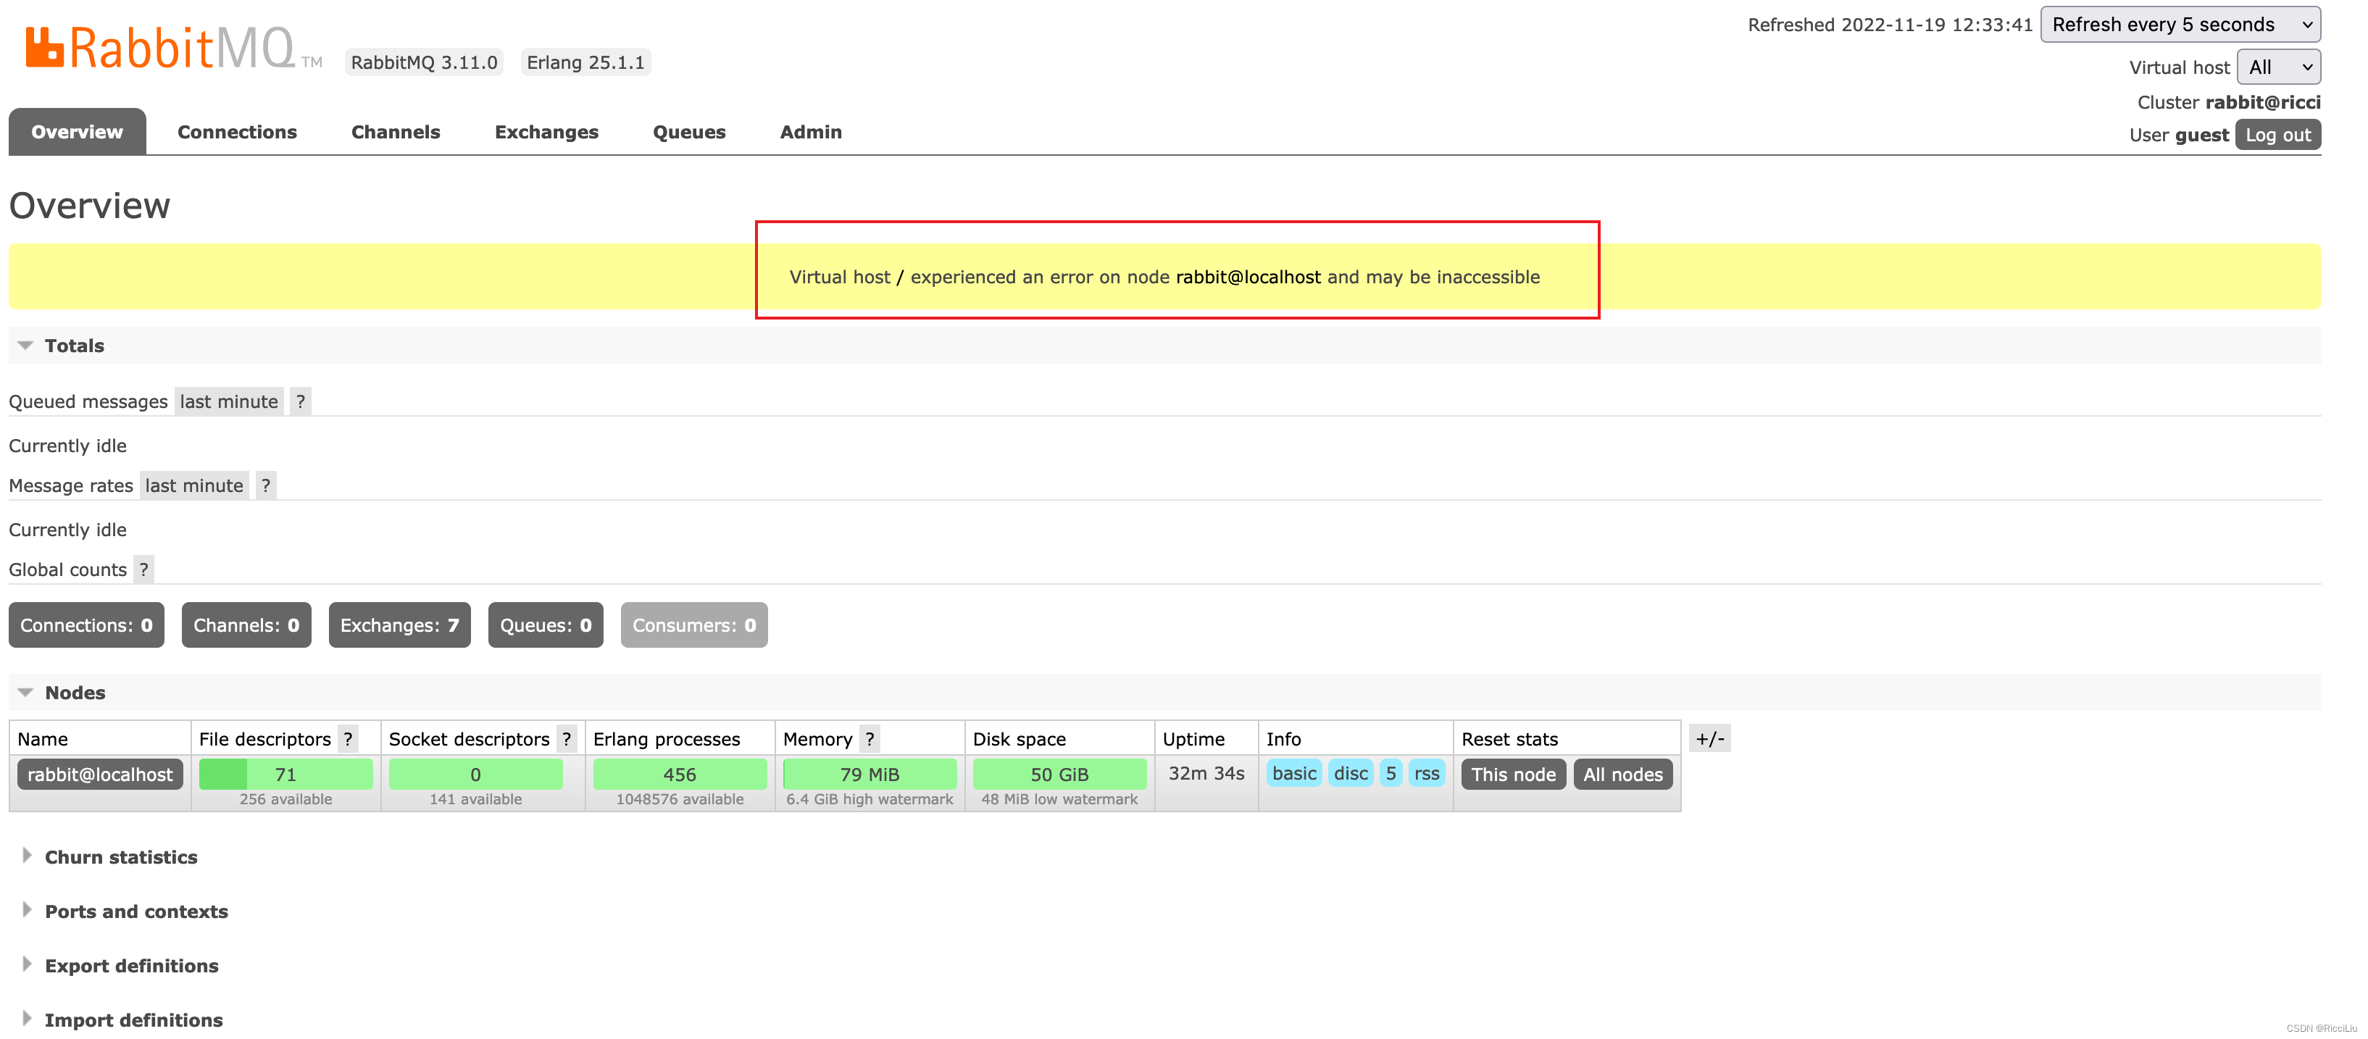Click the Socket descriptors 0 bar
This screenshot has width=2368, height=1039.
click(475, 775)
